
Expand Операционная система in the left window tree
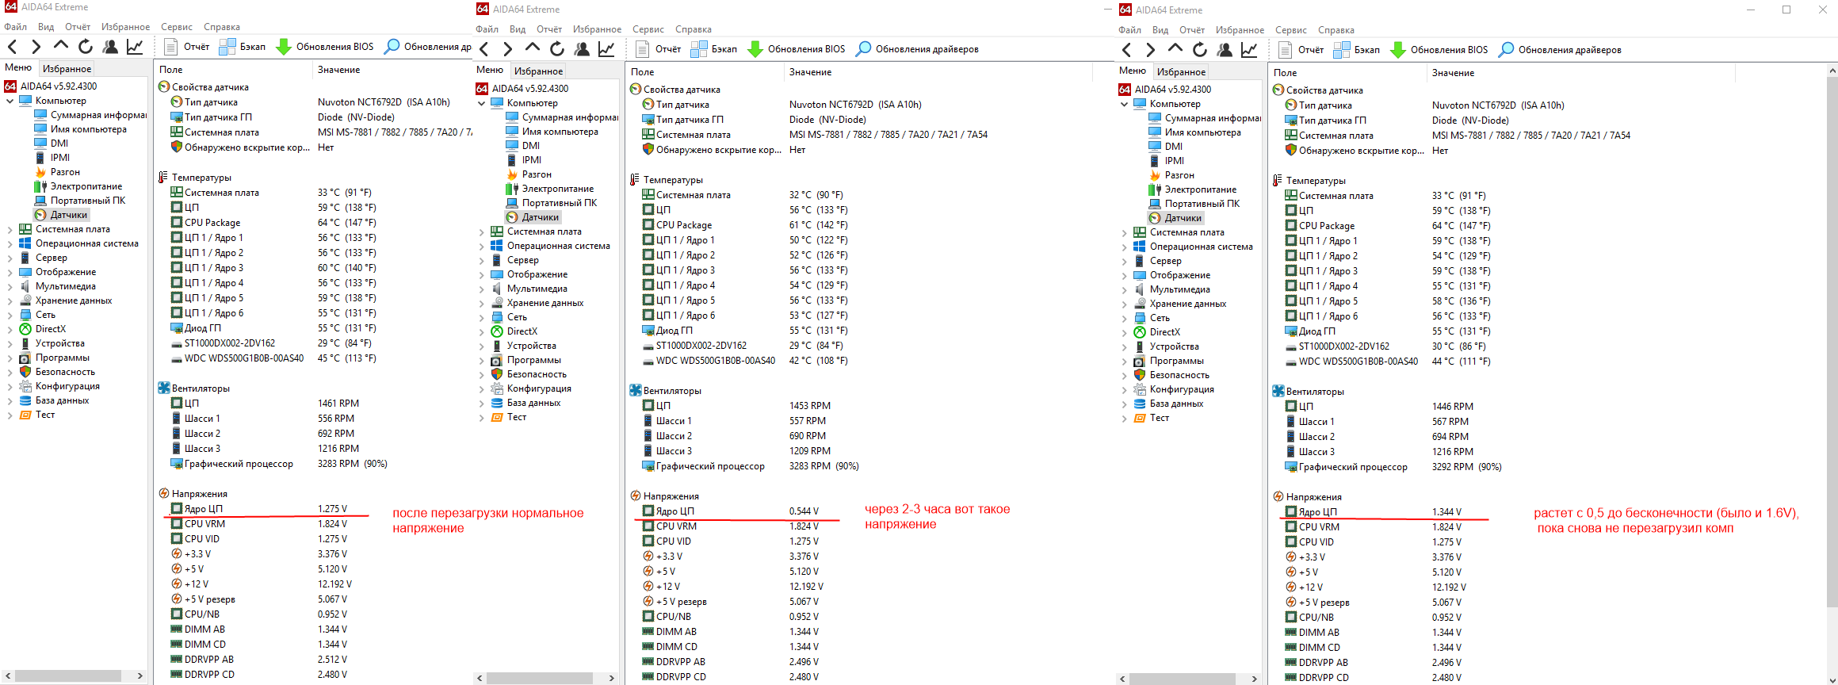coord(10,243)
